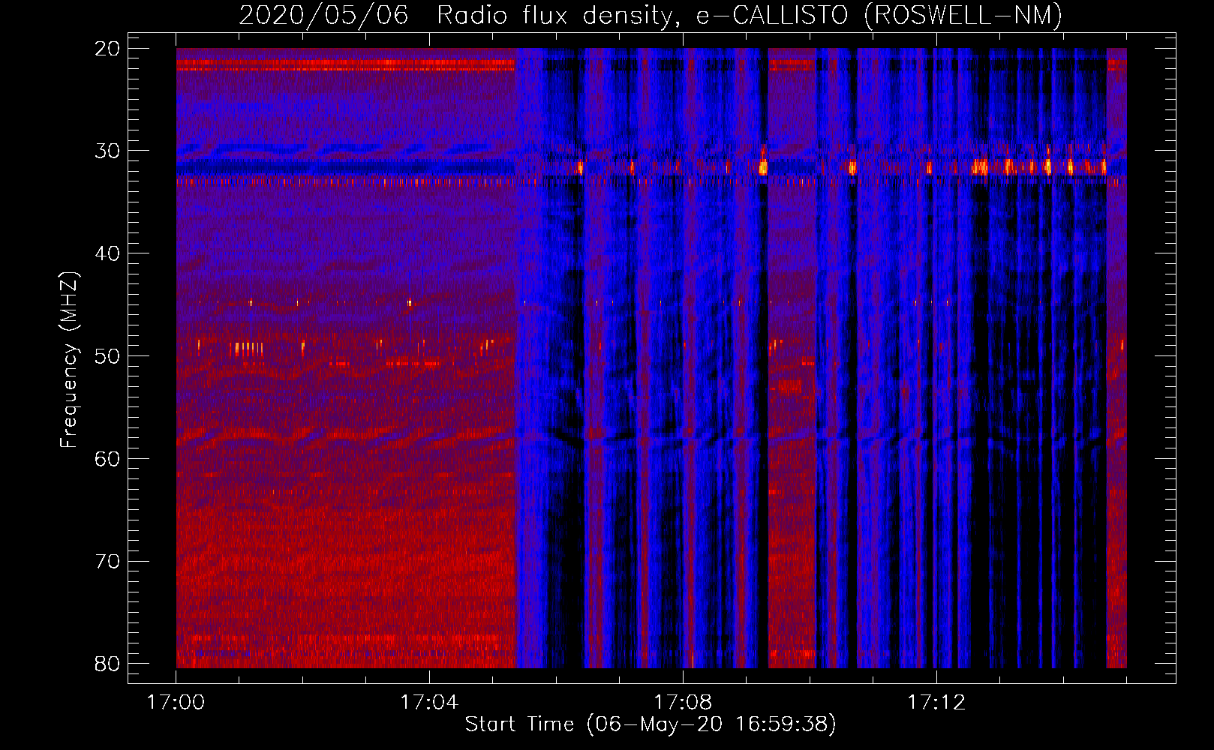Click the 40 MHz frequency tick label
Viewport: 1214px width, 750px height.
[108, 253]
